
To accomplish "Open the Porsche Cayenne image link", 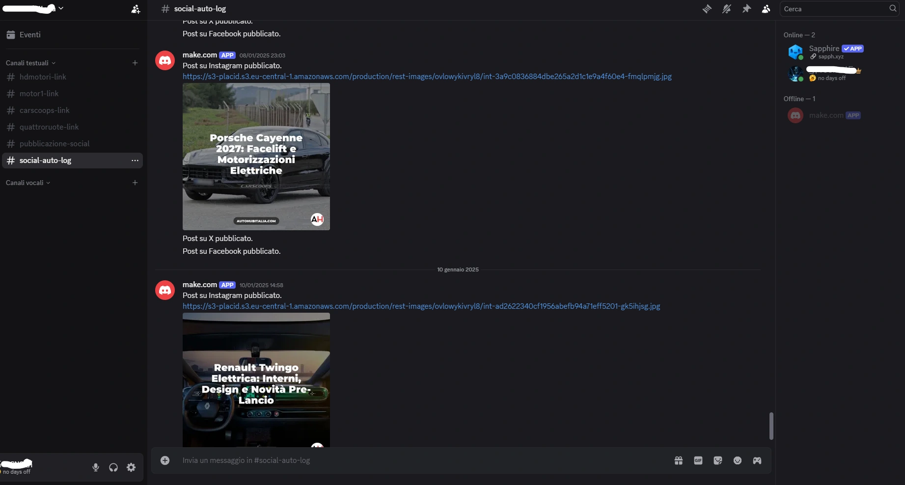I will 427,77.
